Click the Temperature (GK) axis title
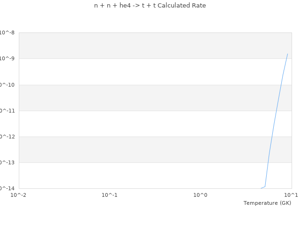 click(x=267, y=203)
